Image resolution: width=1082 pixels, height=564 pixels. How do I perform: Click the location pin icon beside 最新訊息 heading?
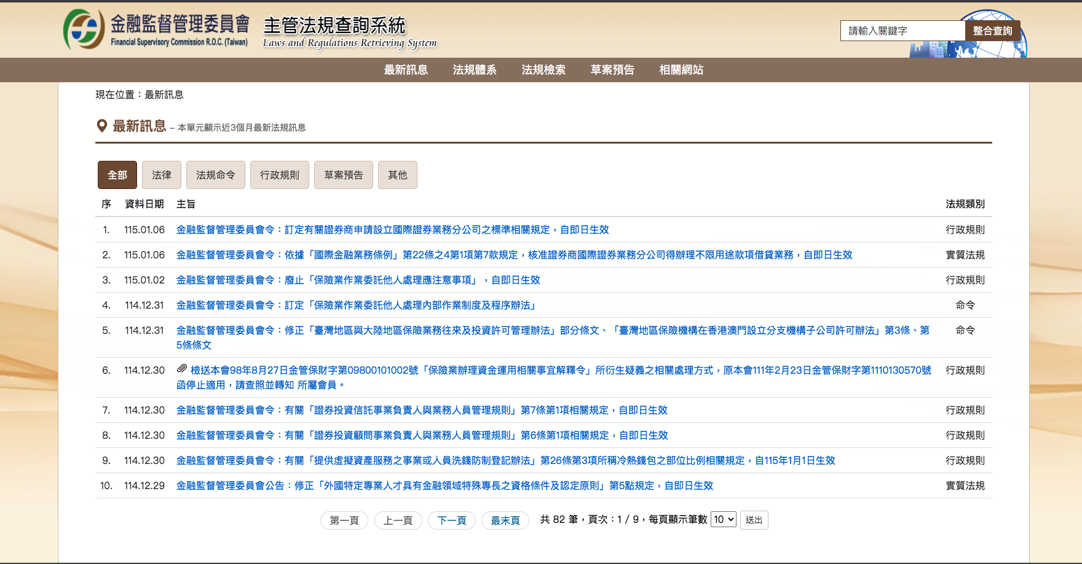102,126
